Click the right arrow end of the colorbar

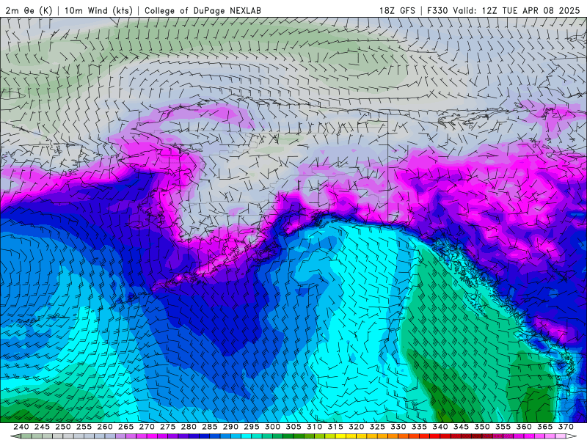point(572,436)
